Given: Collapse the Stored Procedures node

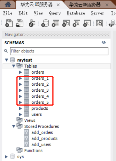Looking at the screenshot, I should (14, 126).
